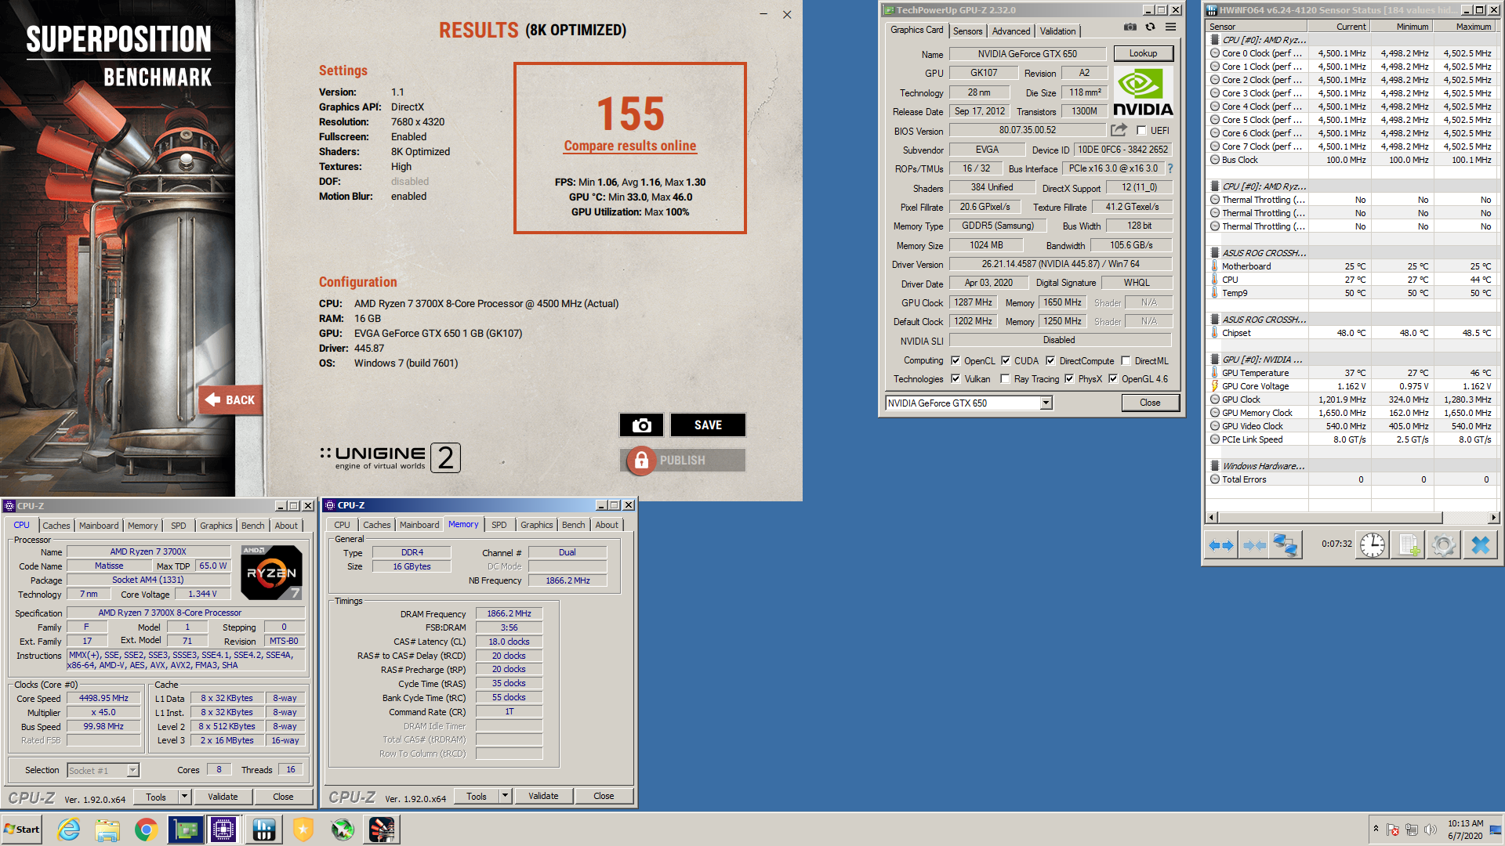Screen dimensions: 1505x846
Task: Switch to CPU-Z taskbar icon
Action: point(223,830)
